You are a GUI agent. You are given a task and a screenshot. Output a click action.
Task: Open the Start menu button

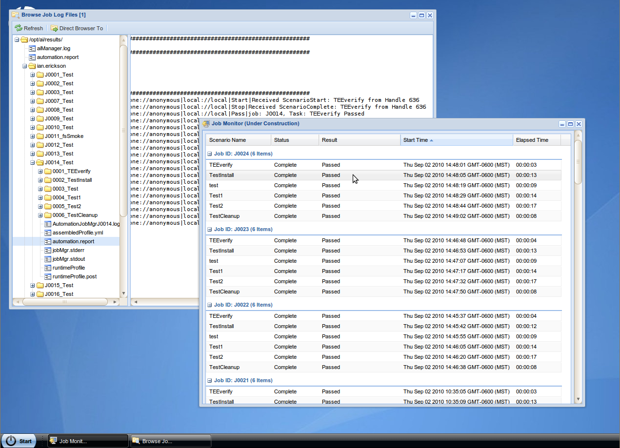[19, 441]
